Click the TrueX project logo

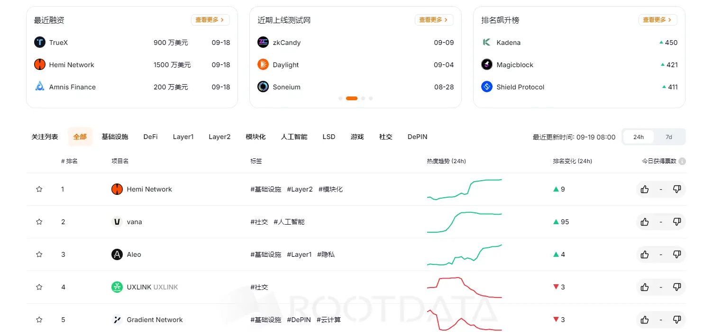40,42
